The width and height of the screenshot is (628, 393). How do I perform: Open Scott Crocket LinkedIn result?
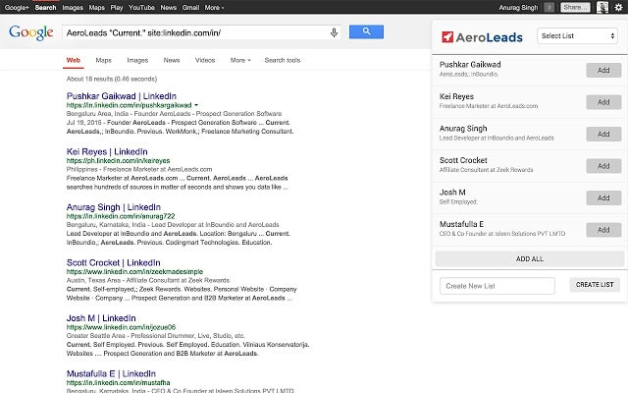coord(114,262)
